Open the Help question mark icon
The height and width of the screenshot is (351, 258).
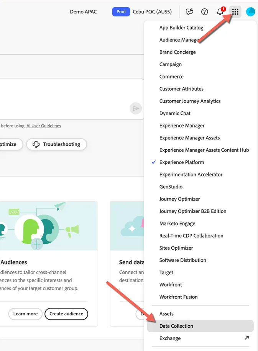coord(204,11)
